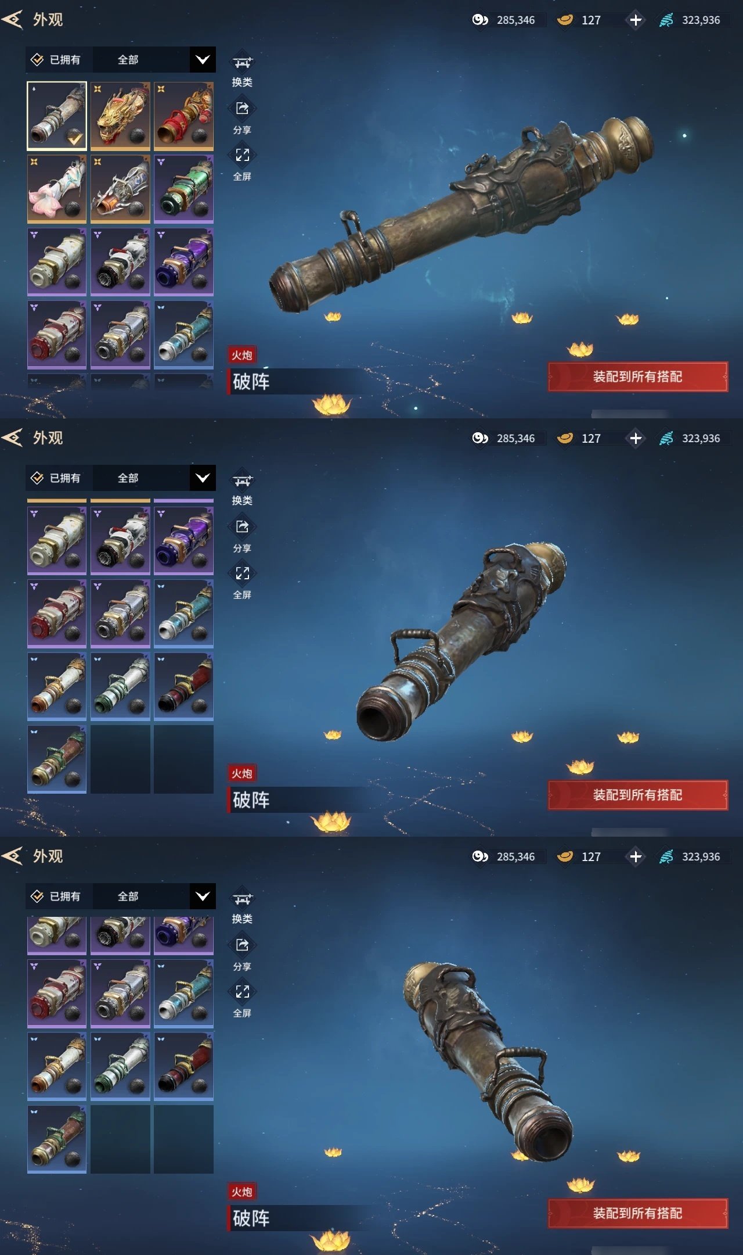
Task: Tap the 分享 share icon in the middle screen
Action: point(242,526)
